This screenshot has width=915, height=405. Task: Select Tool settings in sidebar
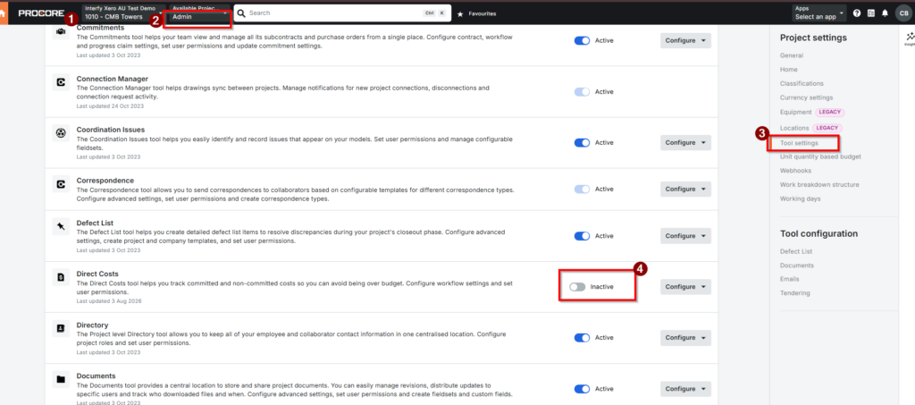[799, 142]
